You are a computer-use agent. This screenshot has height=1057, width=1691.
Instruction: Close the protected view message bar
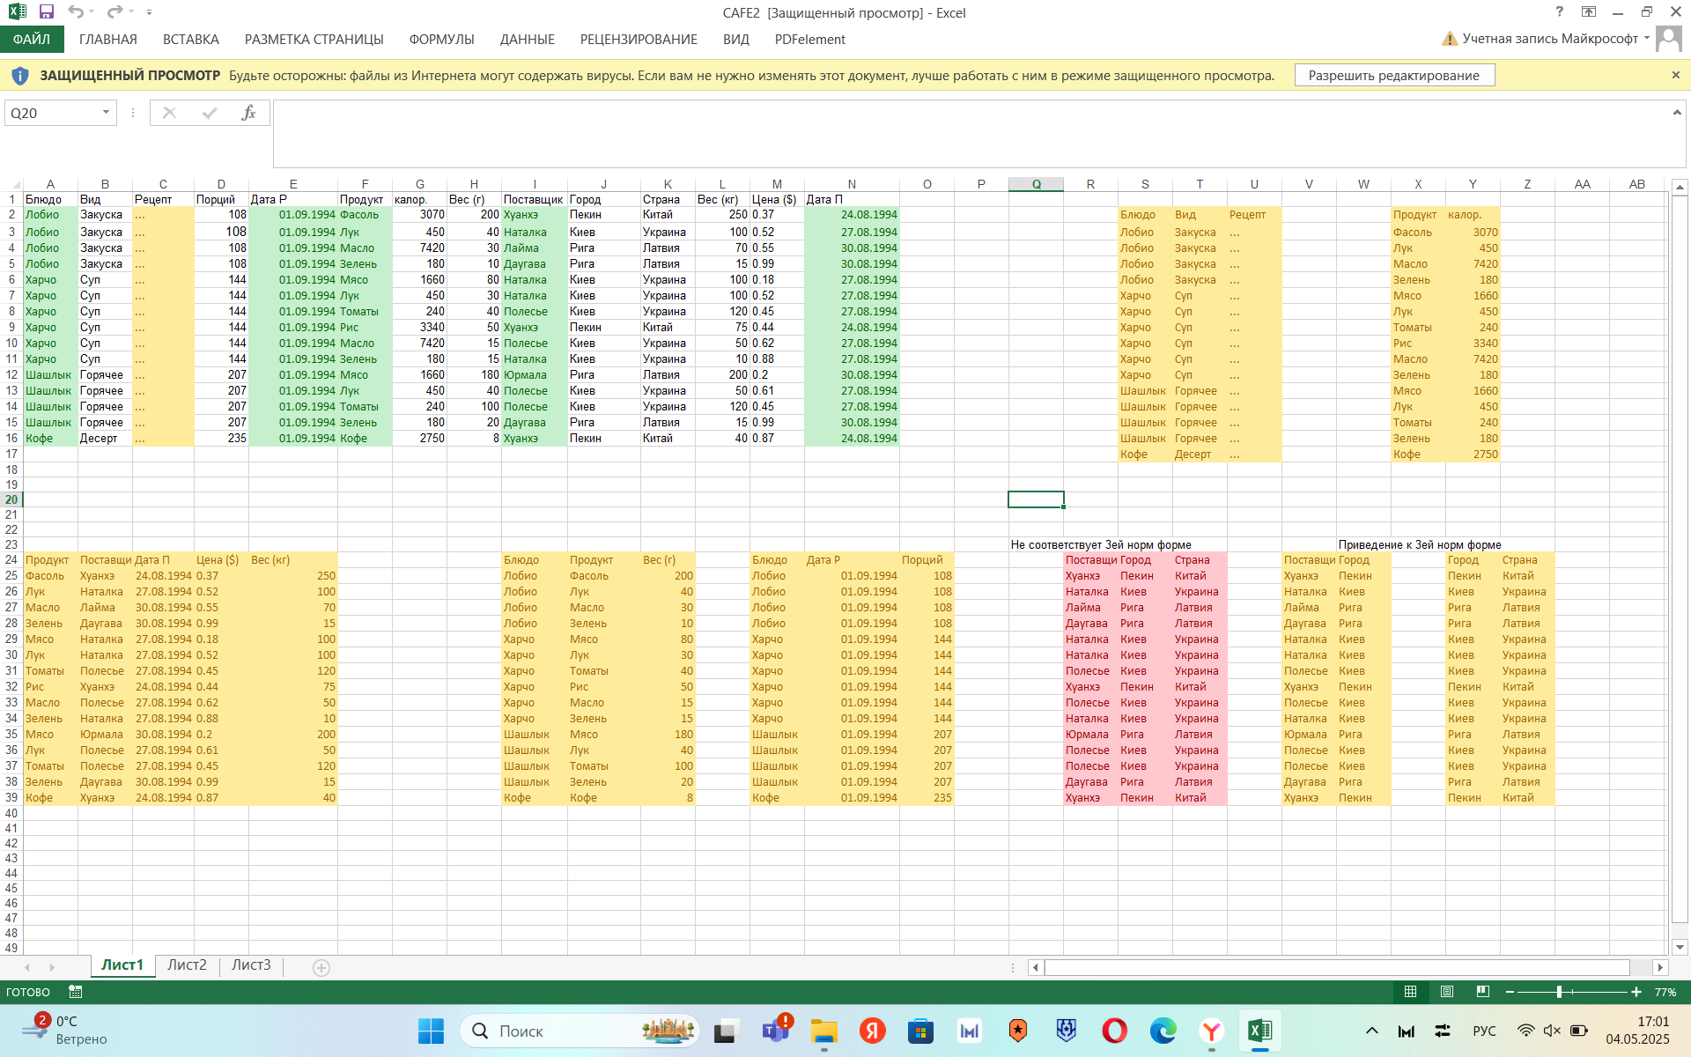1675,75
